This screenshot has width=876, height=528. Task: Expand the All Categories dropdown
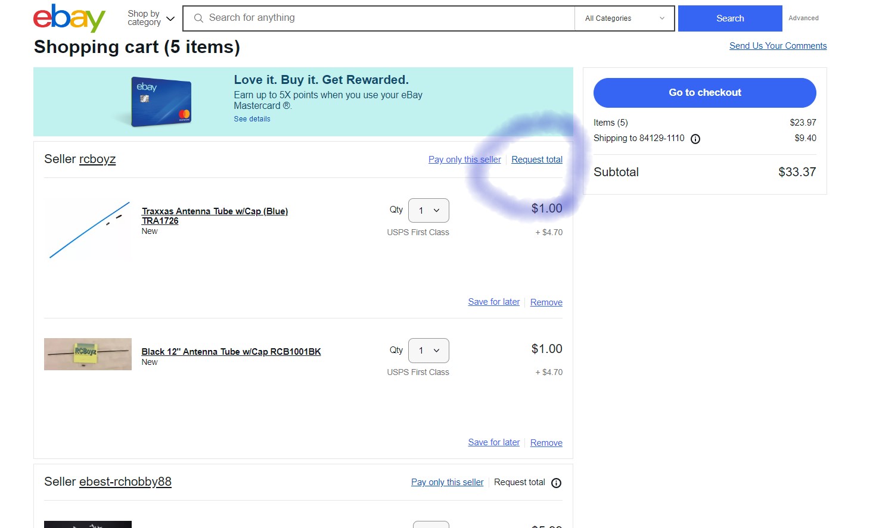click(x=624, y=18)
